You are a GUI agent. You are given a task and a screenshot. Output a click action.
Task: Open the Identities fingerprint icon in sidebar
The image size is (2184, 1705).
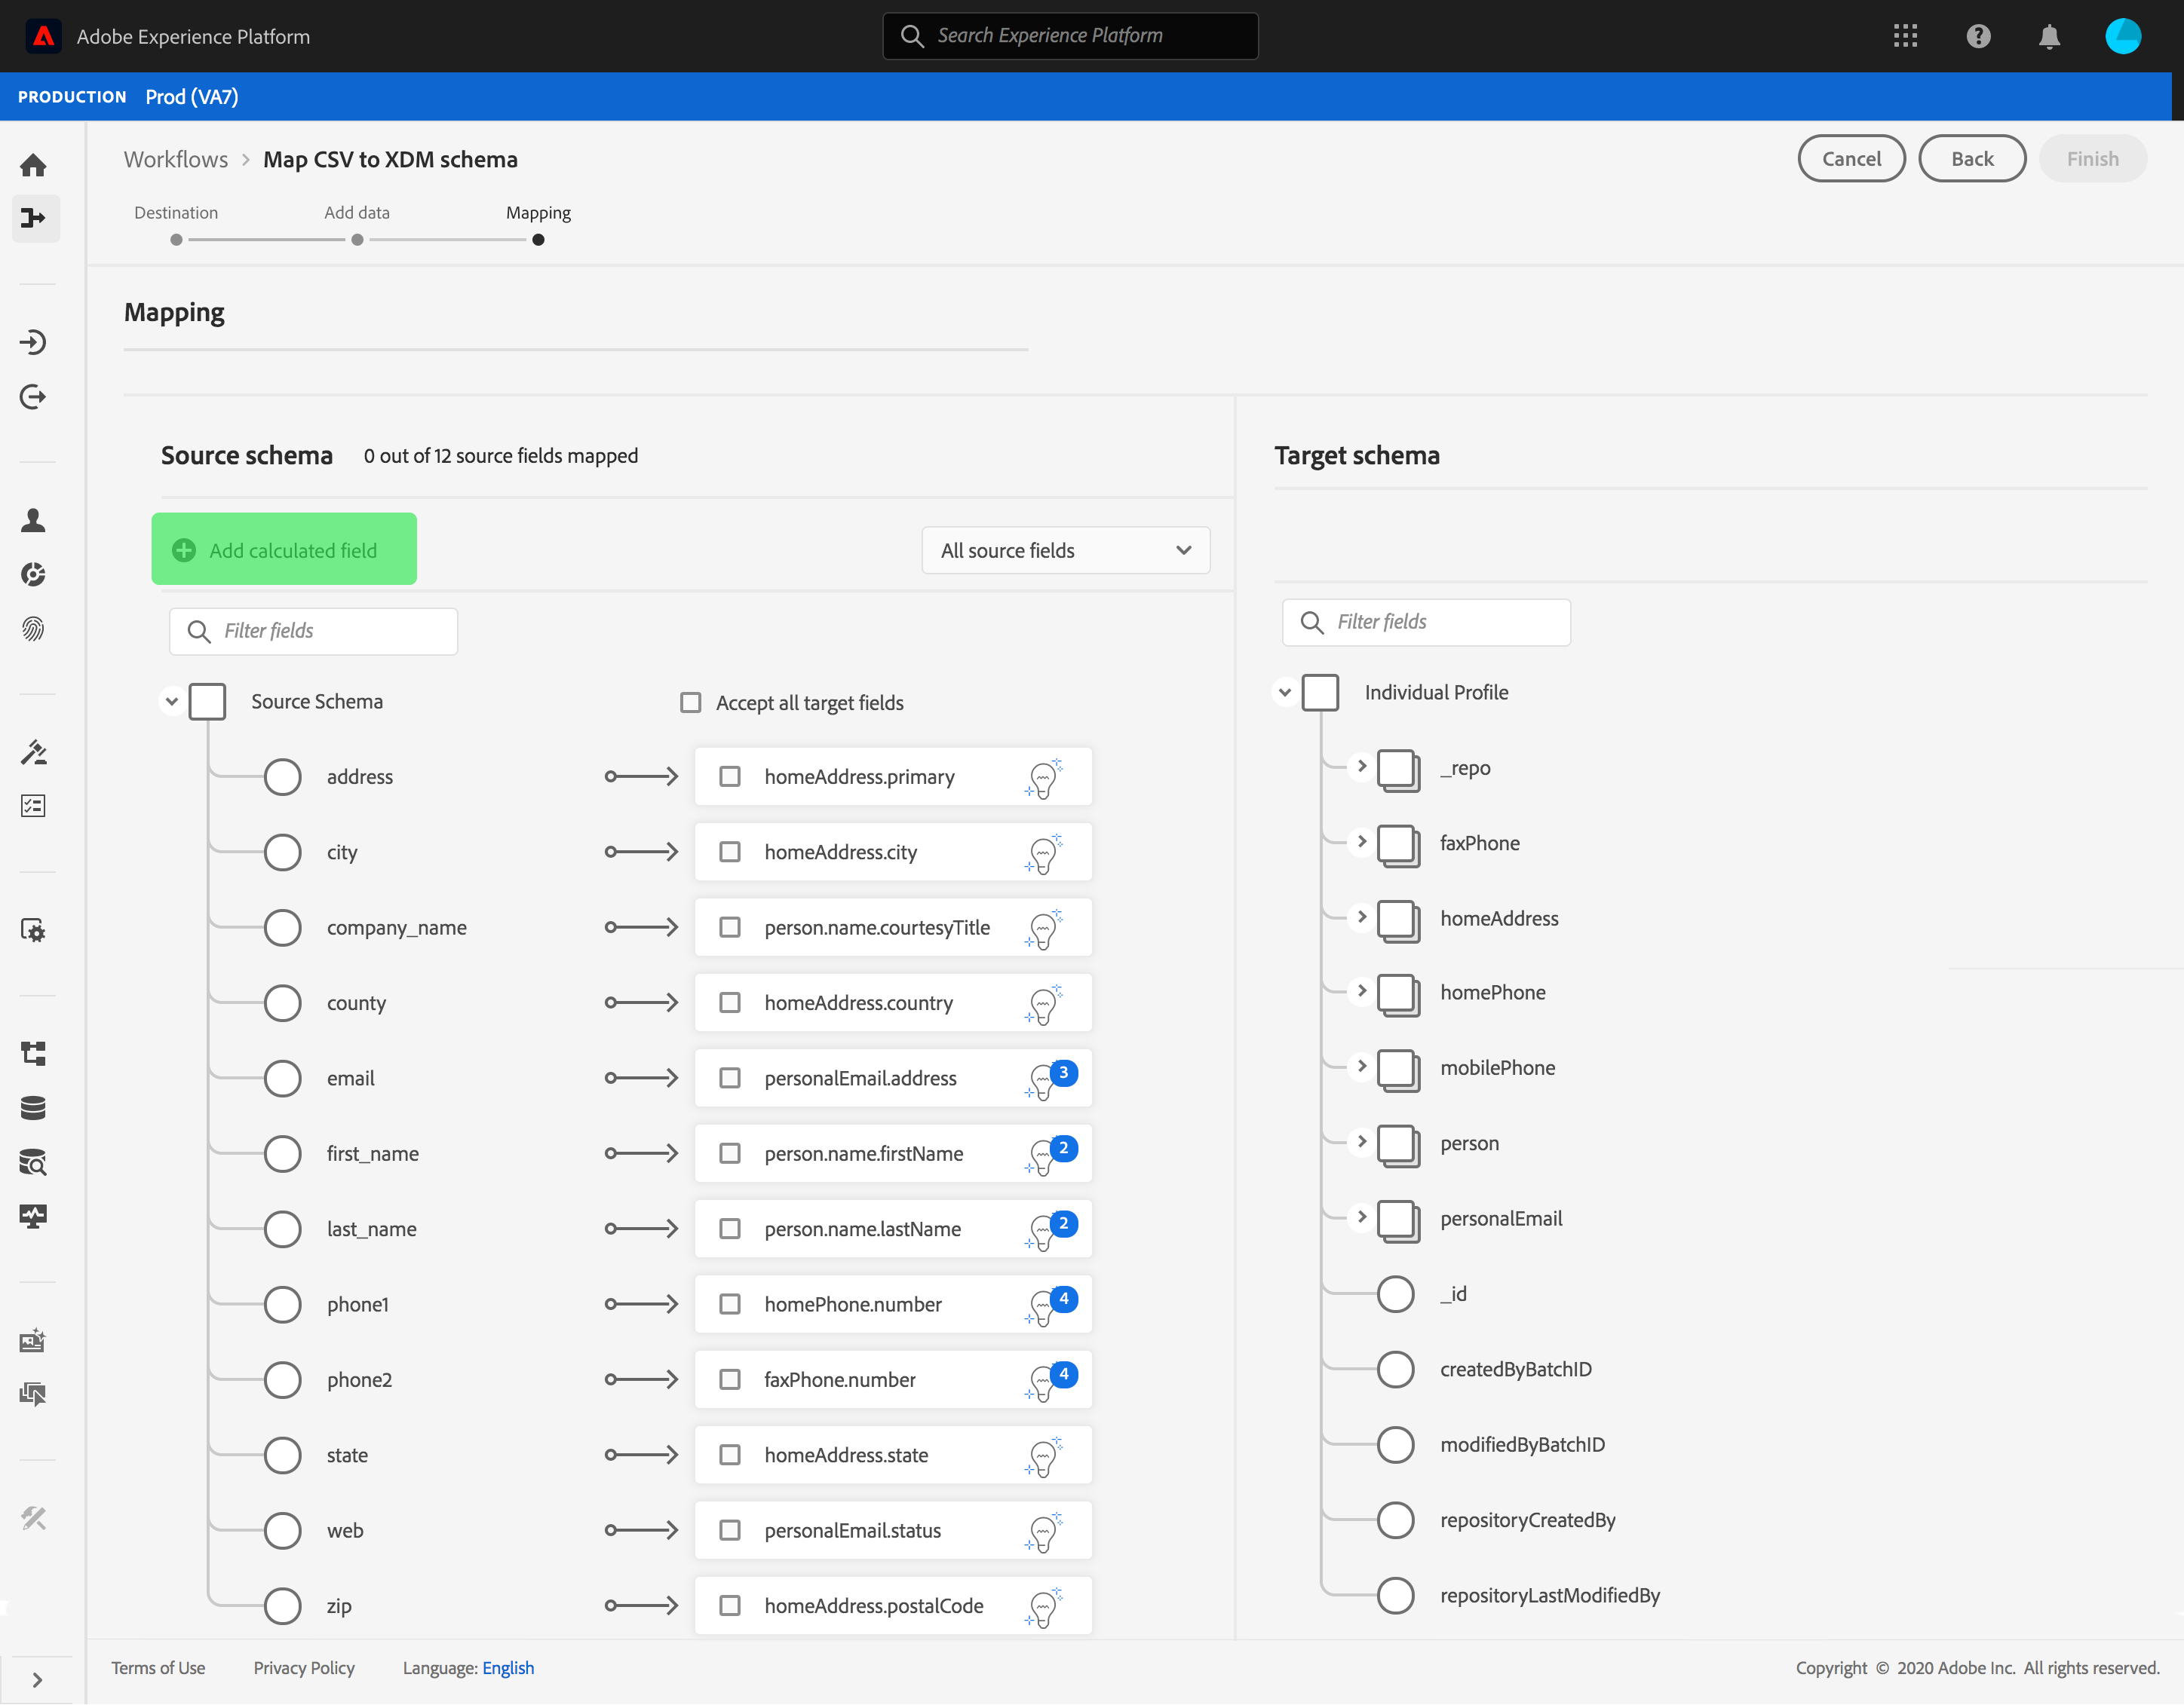pyautogui.click(x=33, y=629)
